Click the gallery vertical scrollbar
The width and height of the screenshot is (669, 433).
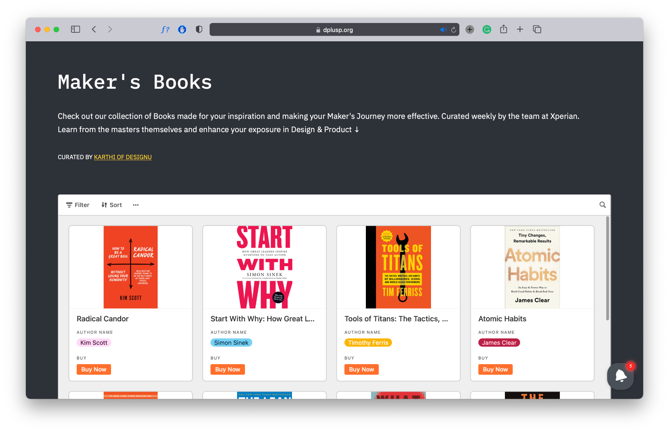607,268
